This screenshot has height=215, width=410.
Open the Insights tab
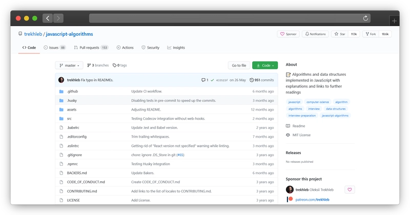click(176, 48)
